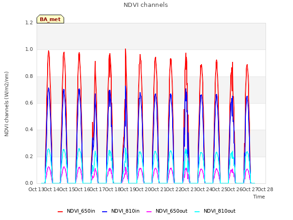Screen dimensions: 293x220
Task: Click the Oct 26 x-axis tick label
Action: tap(235, 189)
